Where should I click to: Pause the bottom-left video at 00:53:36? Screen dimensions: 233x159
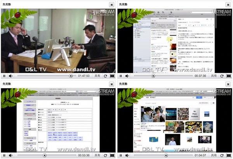[4, 155]
